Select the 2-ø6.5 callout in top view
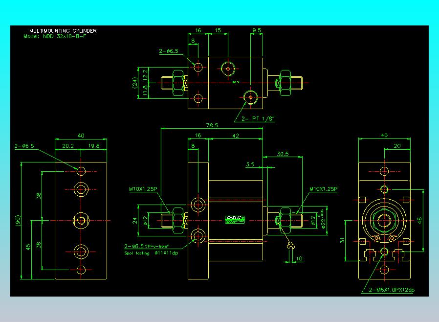This screenshot has width=439, height=322. 169,51
